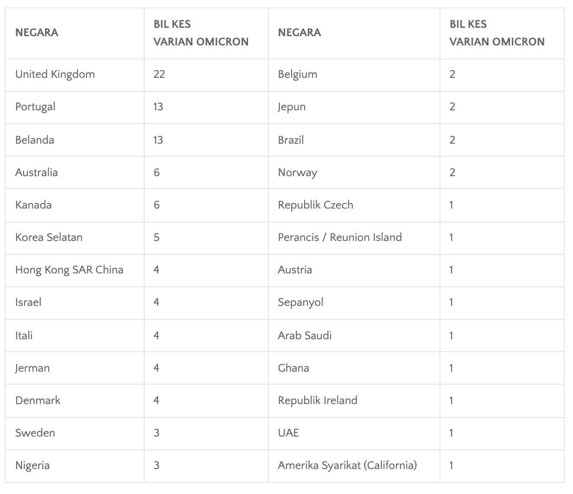This screenshot has width=573, height=494.
Task: Click the Israel country name
Action: point(28,302)
